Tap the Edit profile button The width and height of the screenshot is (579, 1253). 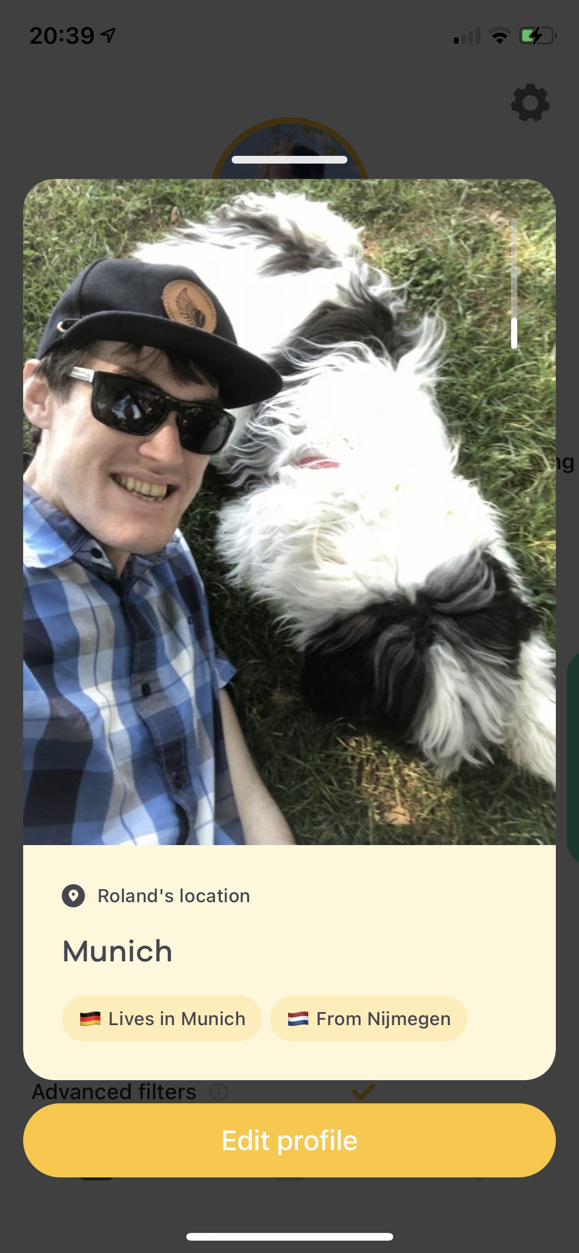pos(289,1140)
